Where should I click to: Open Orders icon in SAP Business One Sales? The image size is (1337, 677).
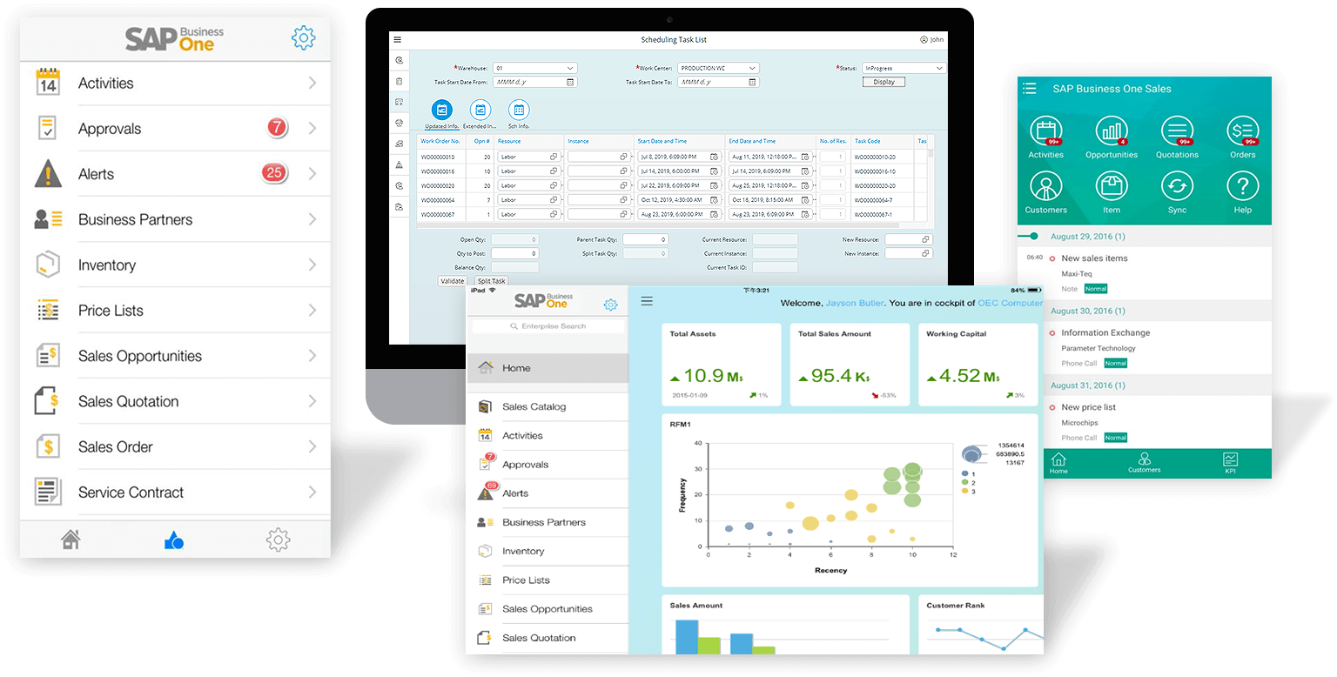click(1243, 131)
